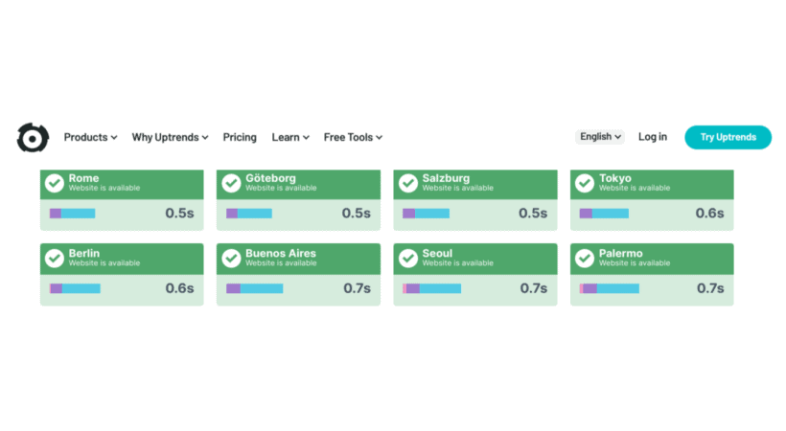Click the Seoul checkmark status icon
This screenshot has width=786, height=431.
click(x=408, y=258)
